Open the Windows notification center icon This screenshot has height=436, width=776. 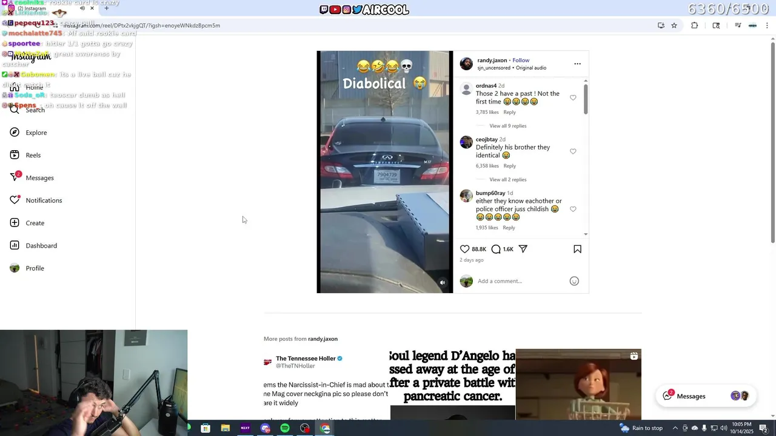tap(764, 428)
